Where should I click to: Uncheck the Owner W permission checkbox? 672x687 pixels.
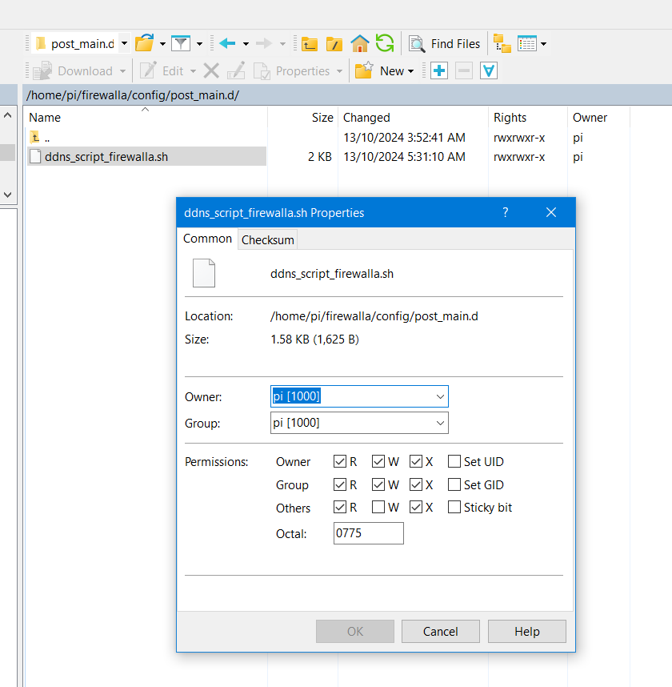click(x=378, y=462)
